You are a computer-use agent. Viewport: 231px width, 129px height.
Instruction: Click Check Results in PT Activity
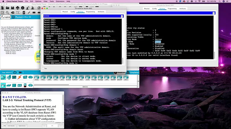[x=11, y=126]
